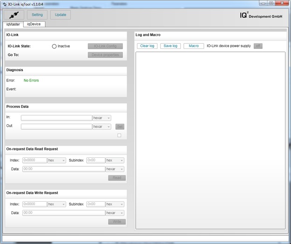Click the IO-Link Config button
Viewport: 291px width, 244px height.
click(x=105, y=46)
